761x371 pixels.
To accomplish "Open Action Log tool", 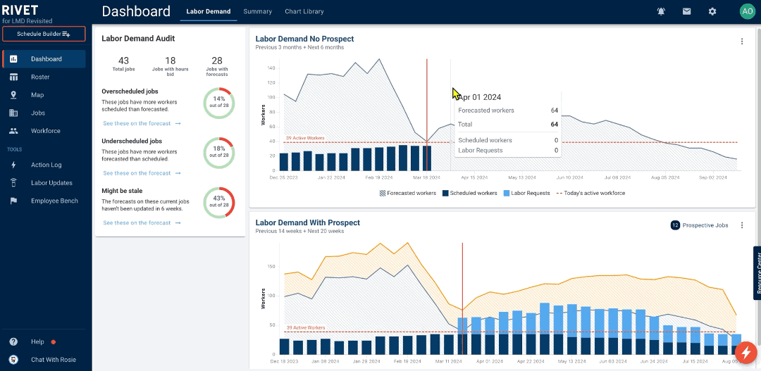I will click(46, 165).
